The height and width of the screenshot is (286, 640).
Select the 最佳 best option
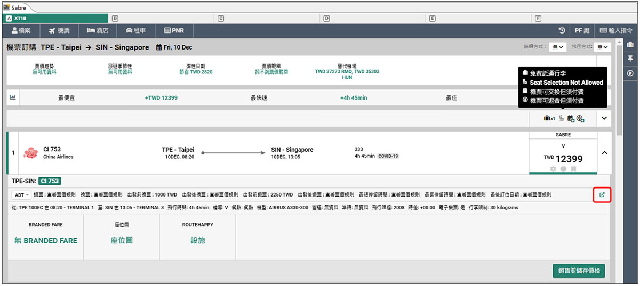[x=452, y=98]
